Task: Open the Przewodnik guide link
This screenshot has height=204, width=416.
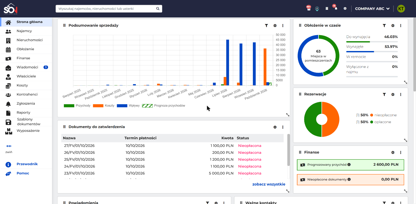Action: (27, 164)
